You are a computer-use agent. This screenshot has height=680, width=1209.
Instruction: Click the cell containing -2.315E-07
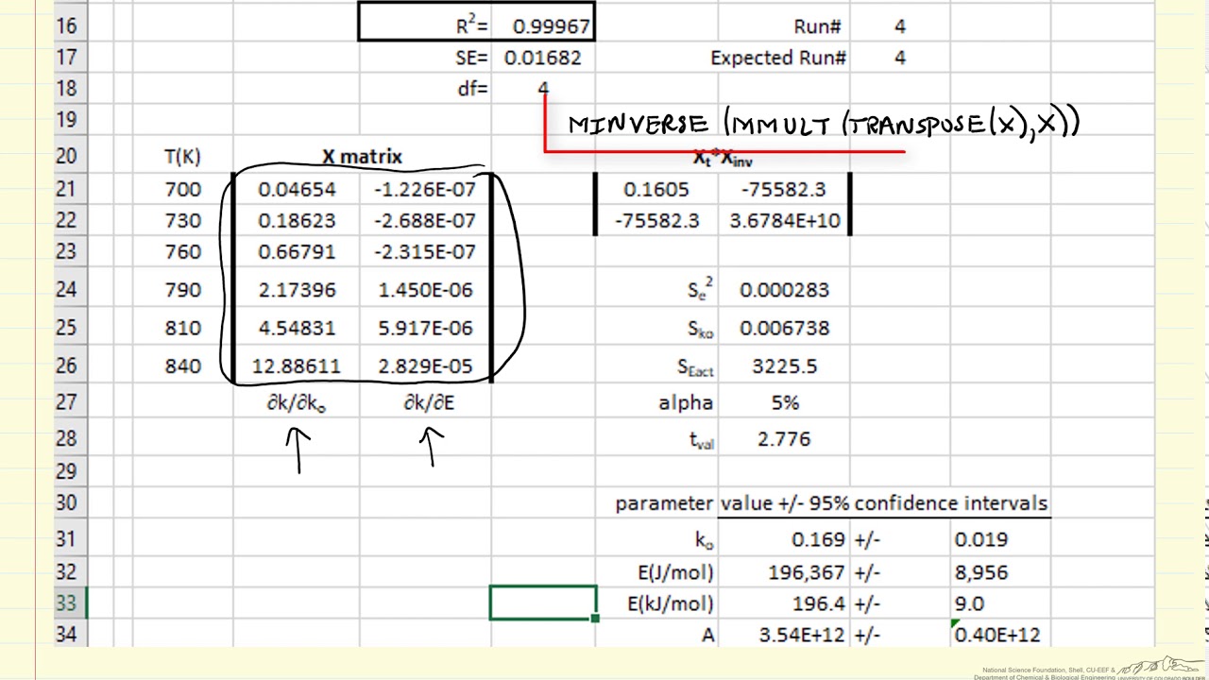tap(425, 251)
